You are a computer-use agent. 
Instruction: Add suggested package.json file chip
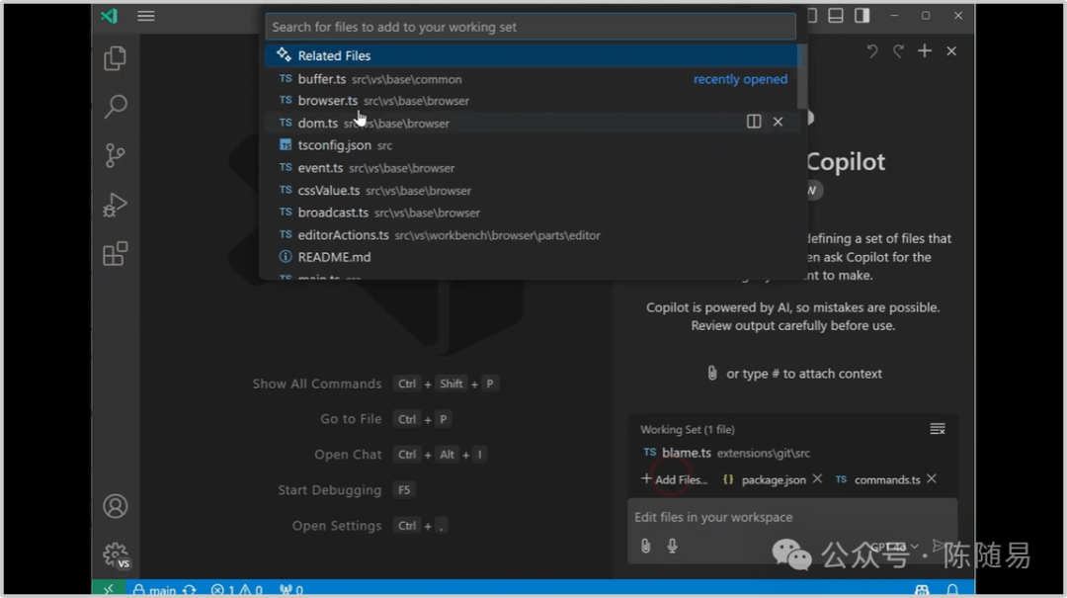pos(765,479)
